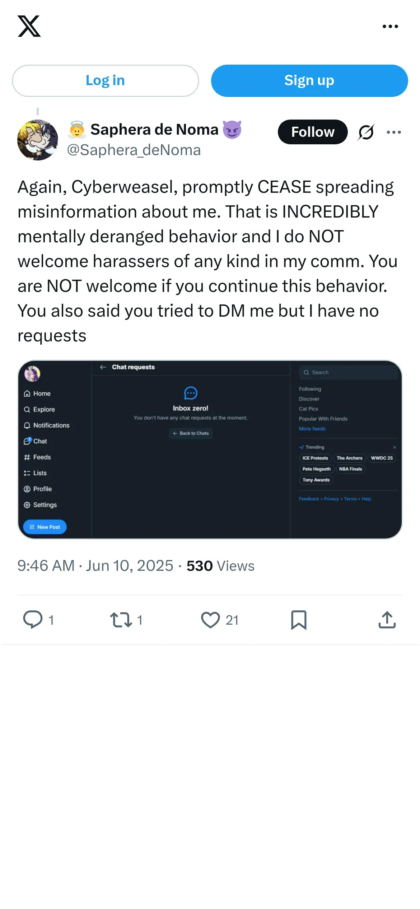Image resolution: width=420 pixels, height=909 pixels.
Task: Open the top-right more options menu
Action: click(390, 27)
